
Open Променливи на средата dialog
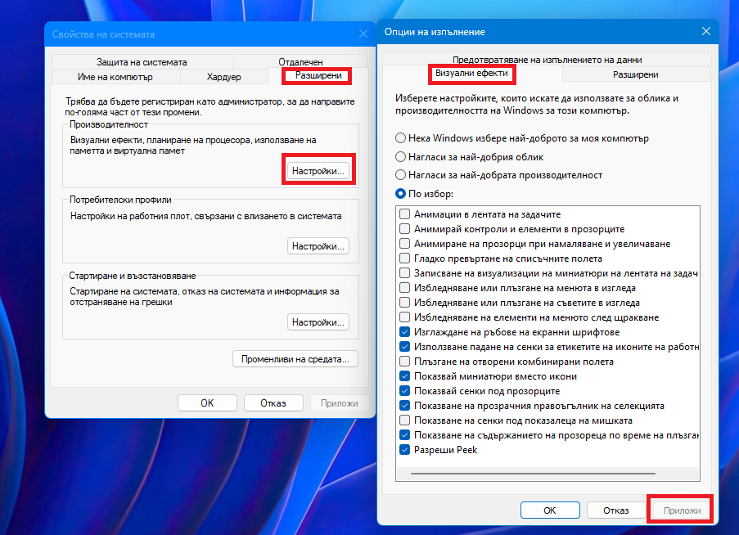coord(295,359)
